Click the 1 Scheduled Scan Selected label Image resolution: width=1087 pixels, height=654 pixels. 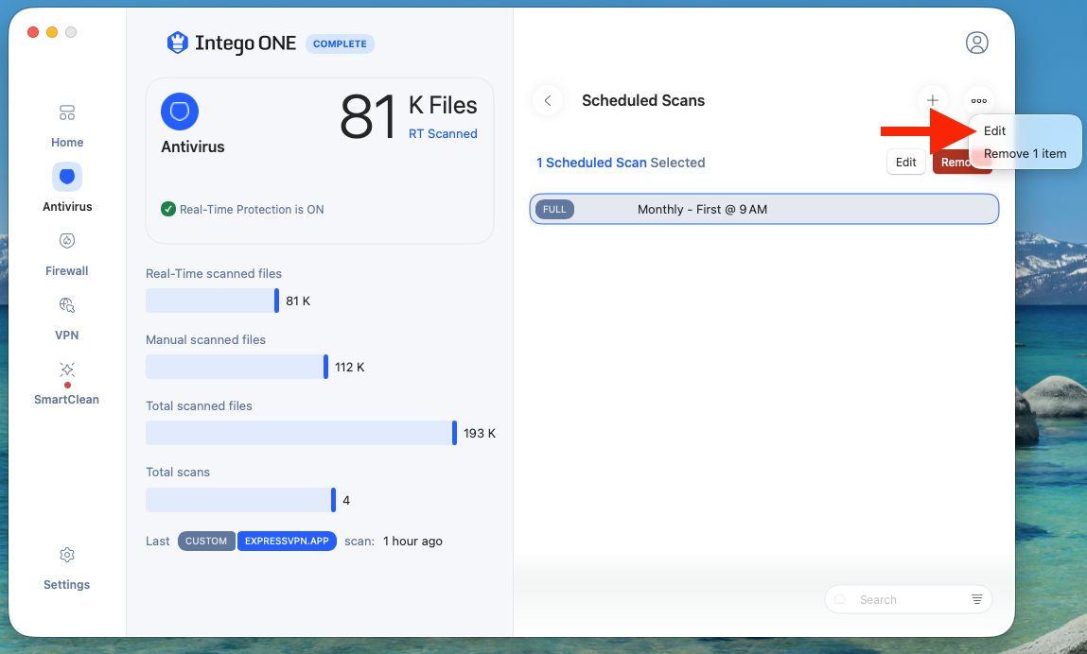tap(621, 163)
